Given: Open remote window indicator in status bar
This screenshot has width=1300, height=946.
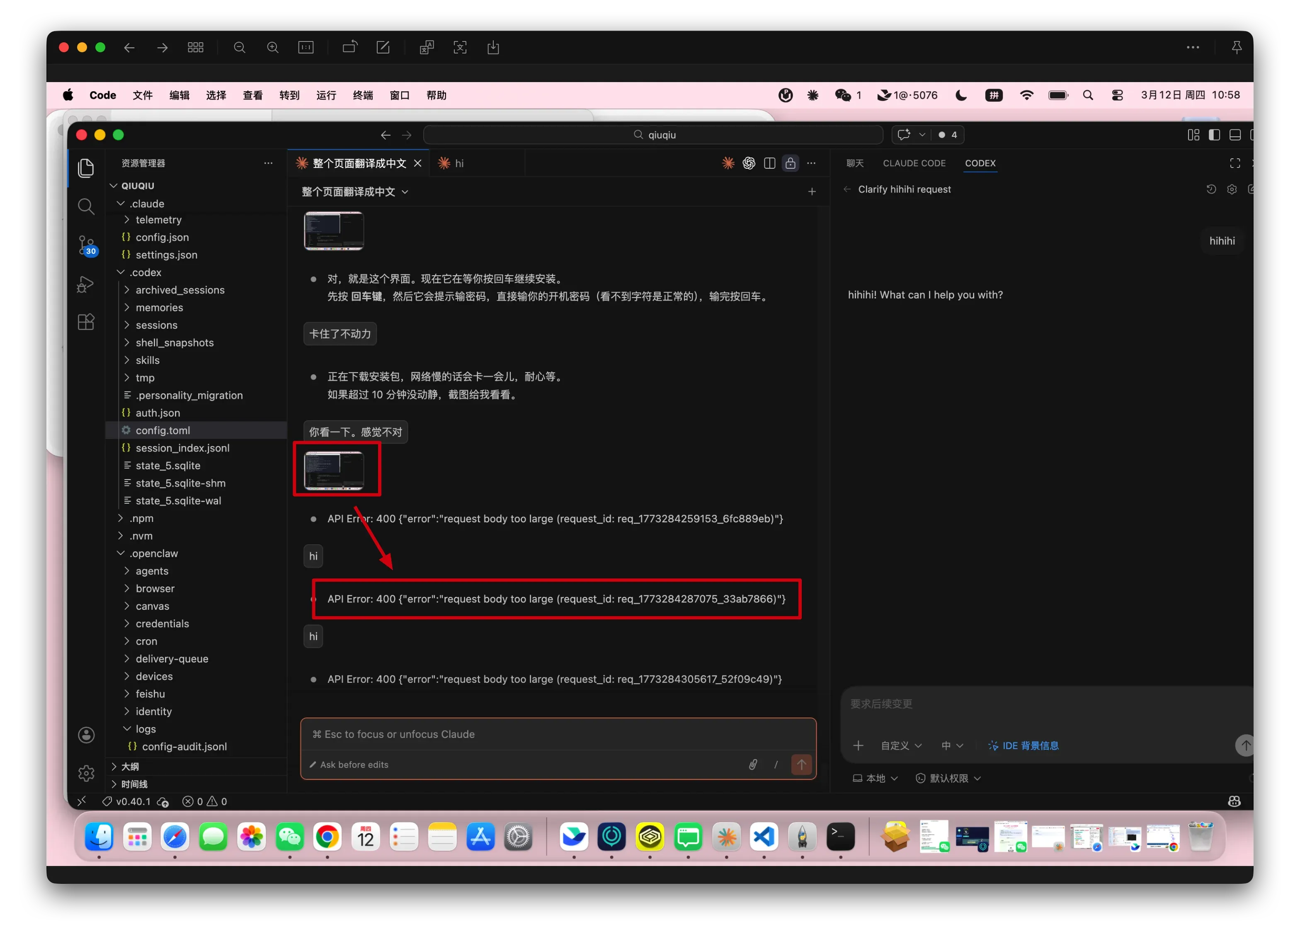Looking at the screenshot, I should [x=82, y=801].
